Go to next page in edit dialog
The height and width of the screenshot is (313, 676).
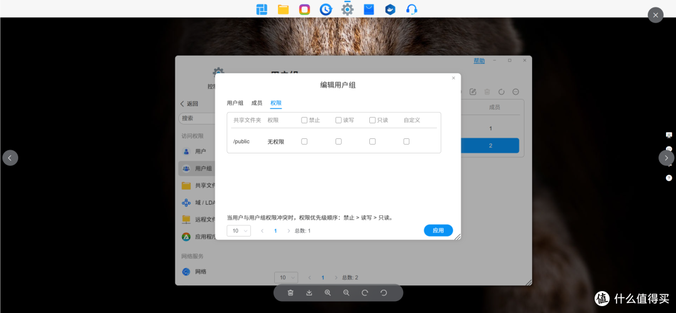289,230
